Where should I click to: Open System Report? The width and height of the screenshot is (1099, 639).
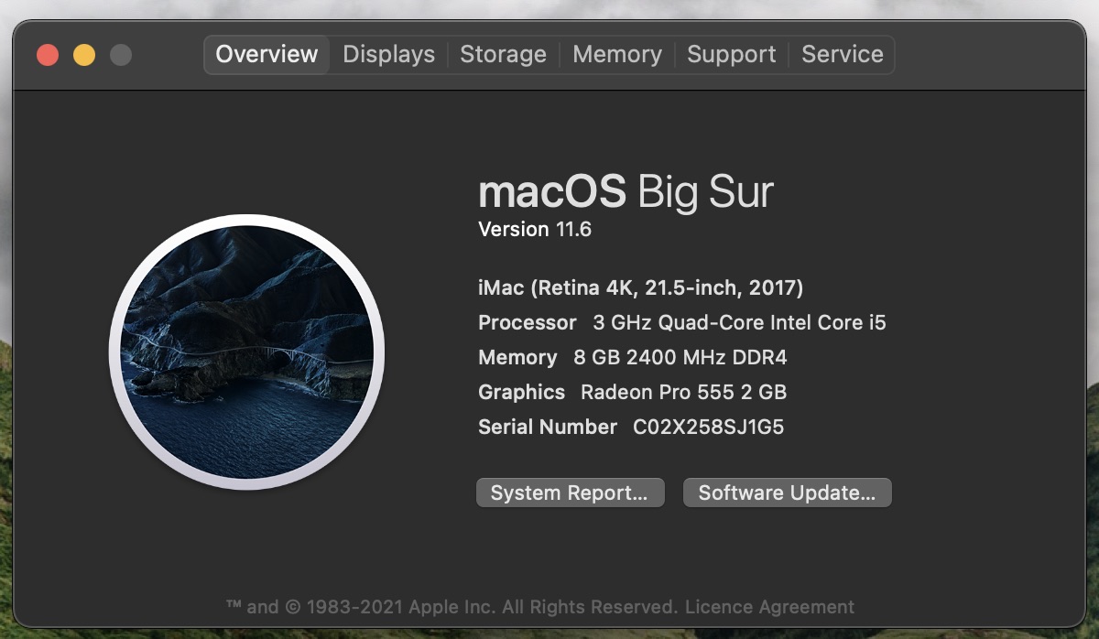570,493
